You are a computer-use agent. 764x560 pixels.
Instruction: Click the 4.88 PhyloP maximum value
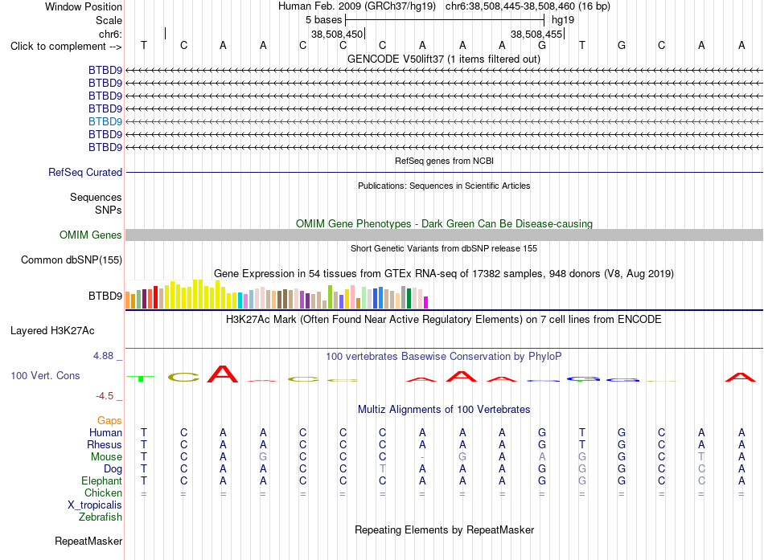[103, 356]
